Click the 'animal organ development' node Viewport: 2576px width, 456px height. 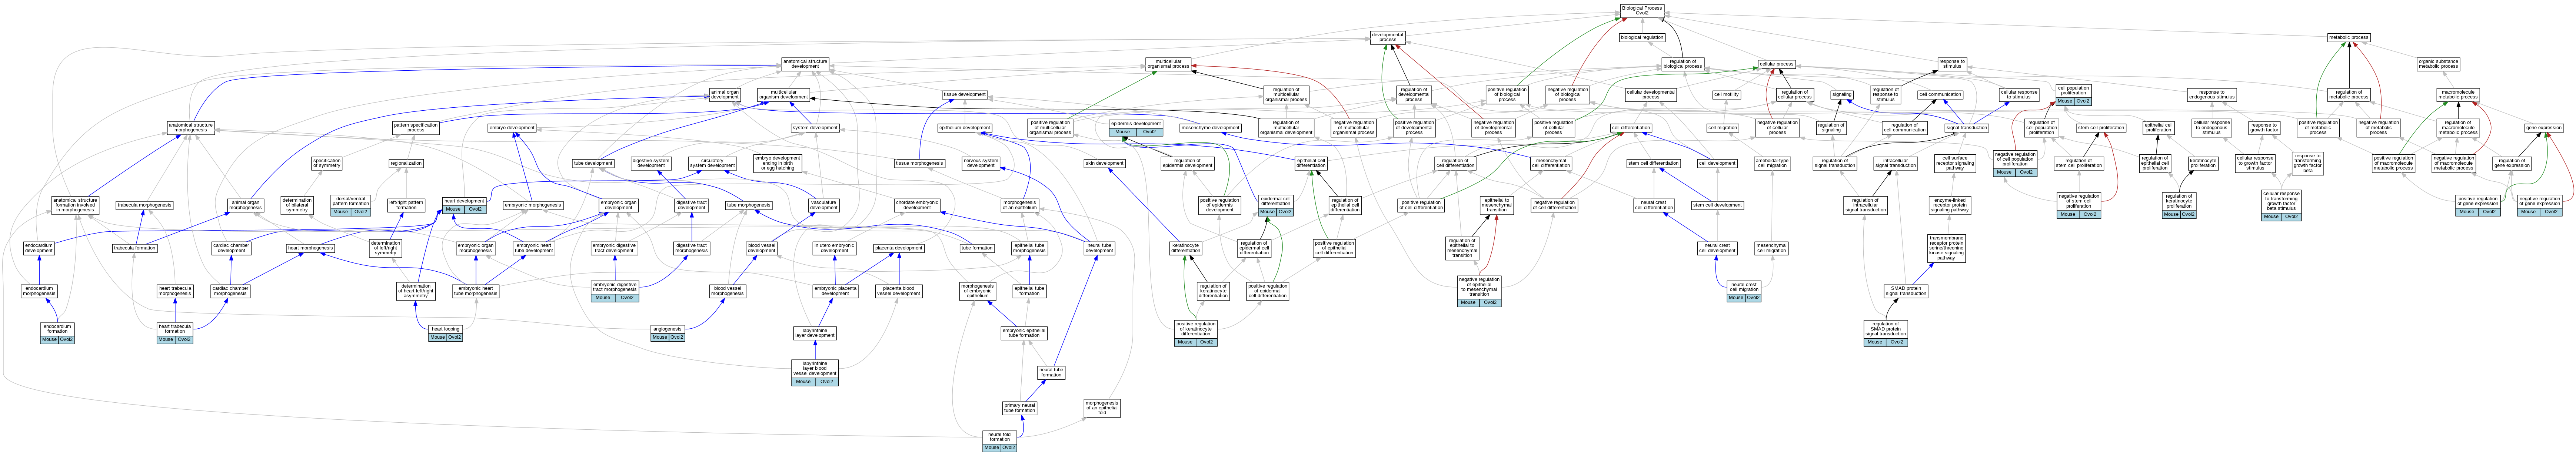tap(725, 95)
